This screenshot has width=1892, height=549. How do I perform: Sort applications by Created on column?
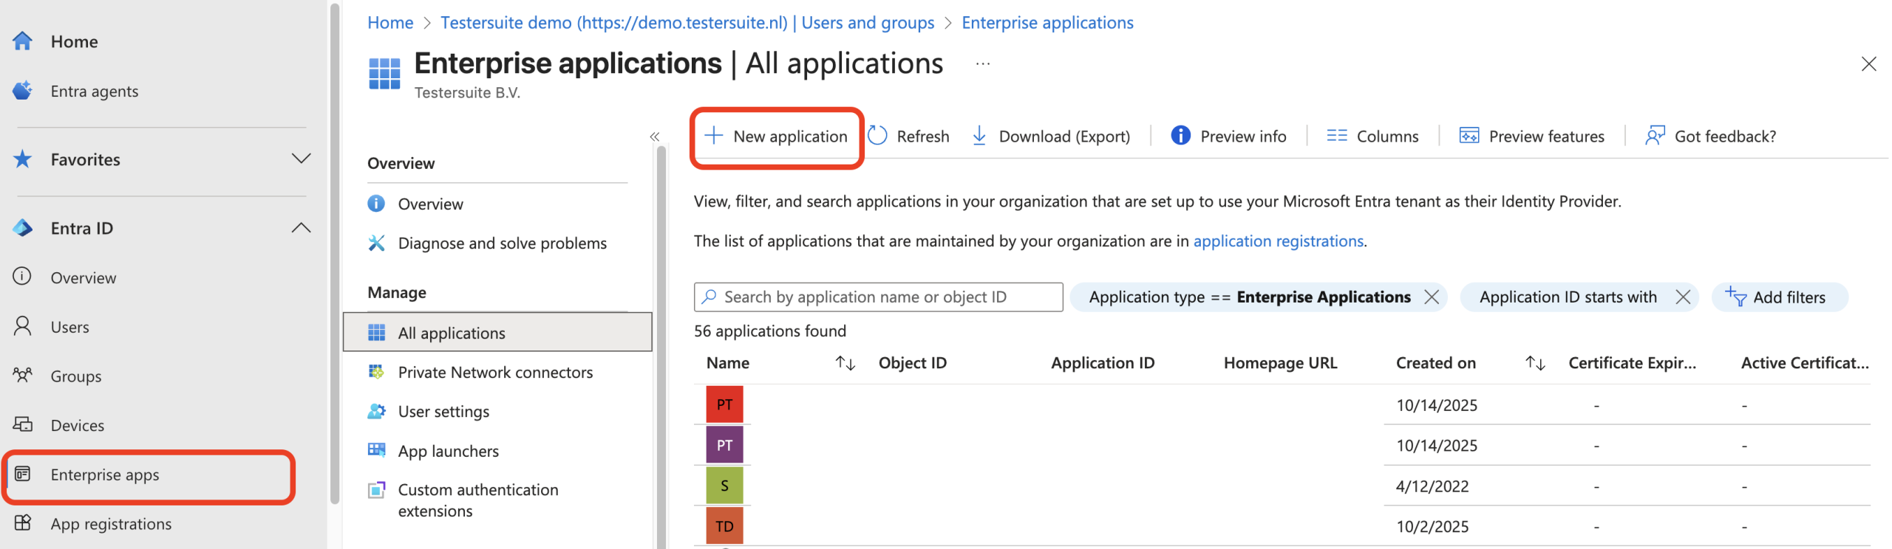1534,363
